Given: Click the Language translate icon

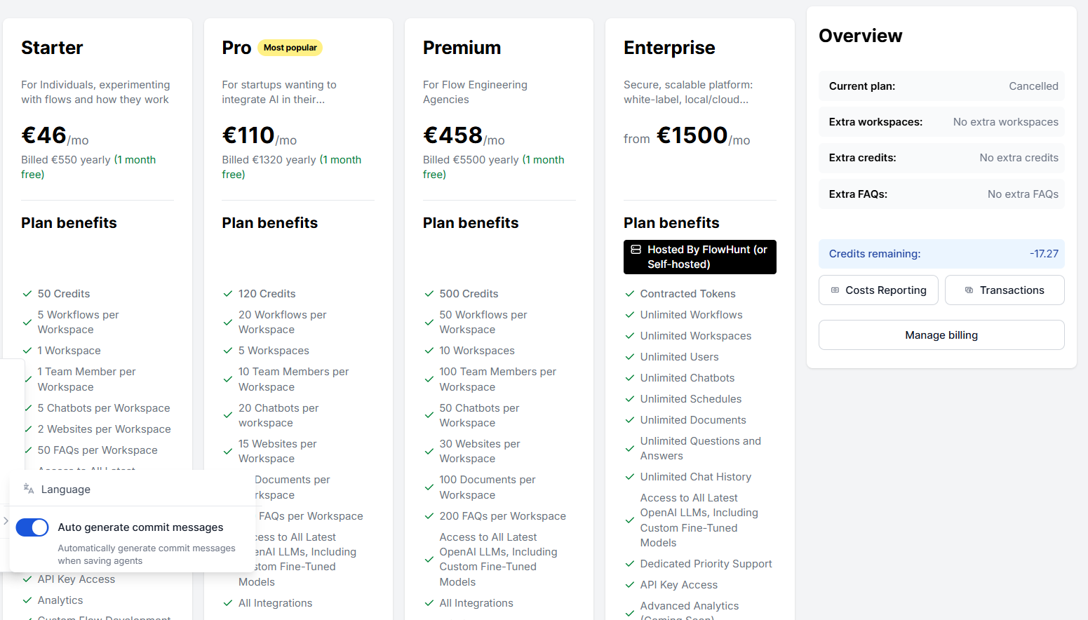Looking at the screenshot, I should point(29,489).
